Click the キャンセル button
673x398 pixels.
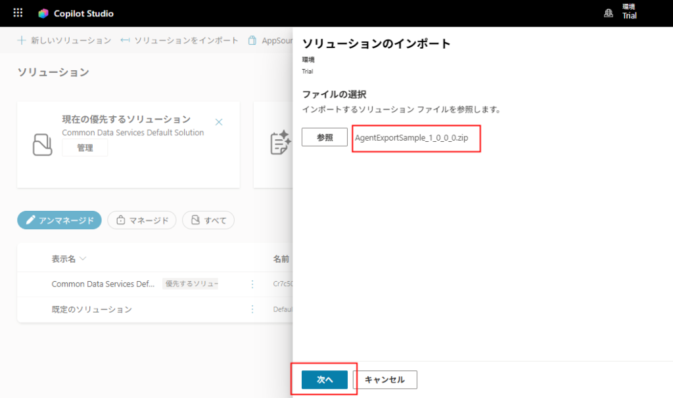click(x=384, y=380)
